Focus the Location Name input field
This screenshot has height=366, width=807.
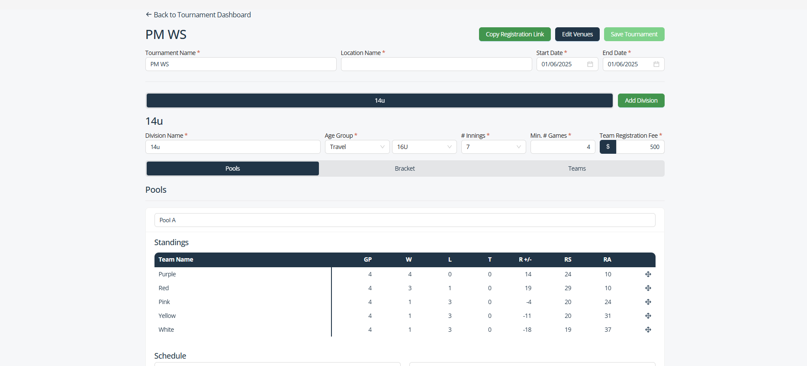[x=436, y=64]
